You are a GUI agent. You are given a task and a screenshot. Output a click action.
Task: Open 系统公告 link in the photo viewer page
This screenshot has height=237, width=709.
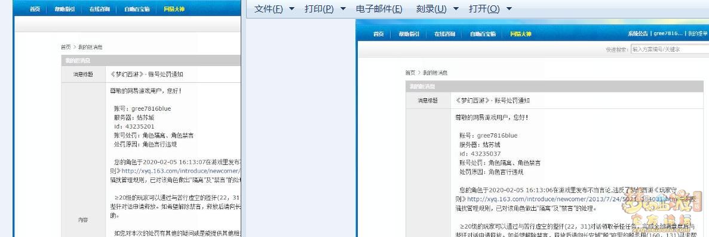click(638, 34)
